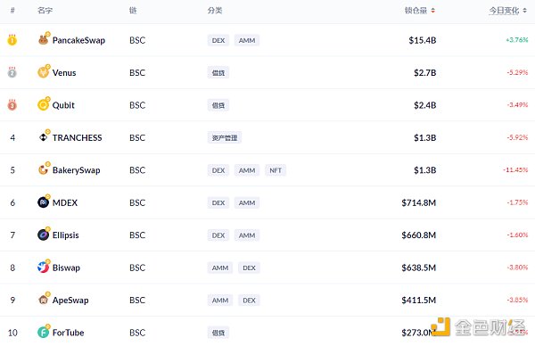Open the PancakeSwap project name link

tap(78, 40)
